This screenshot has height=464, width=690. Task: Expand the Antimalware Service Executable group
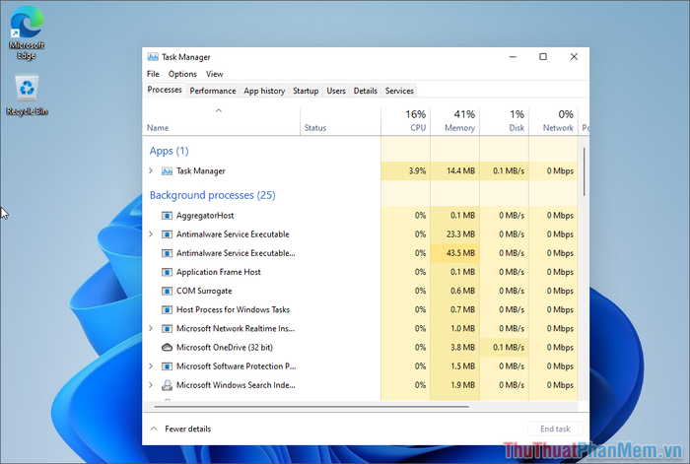pos(151,234)
